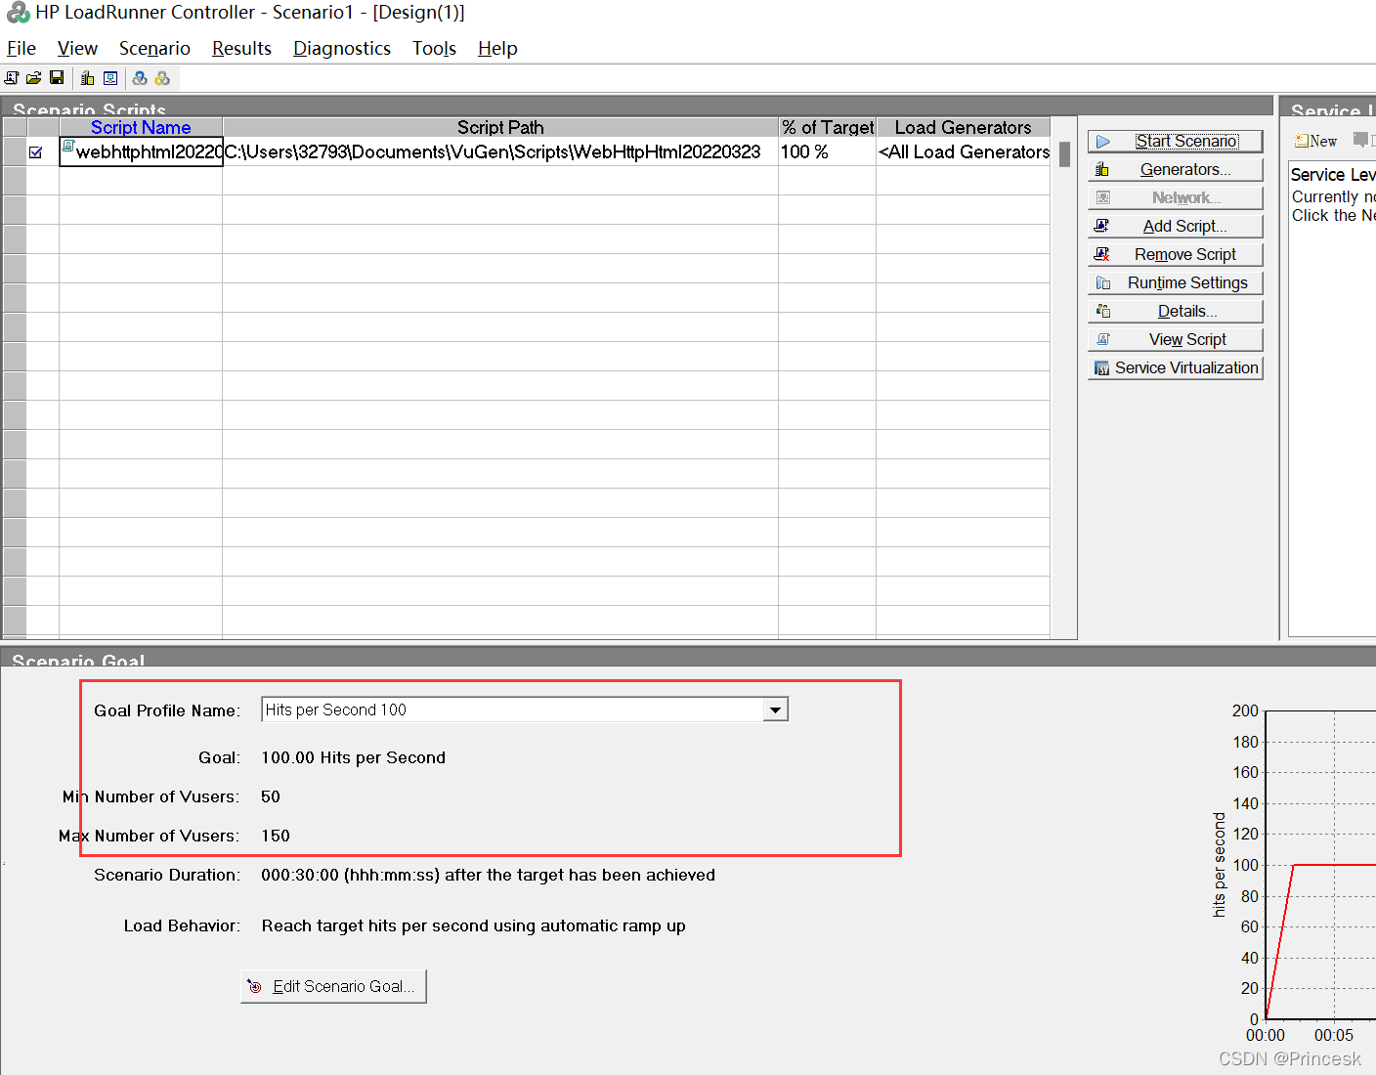Open the Generators dialog button
Viewport: 1376px width, 1075px height.
pyautogui.click(x=1175, y=170)
